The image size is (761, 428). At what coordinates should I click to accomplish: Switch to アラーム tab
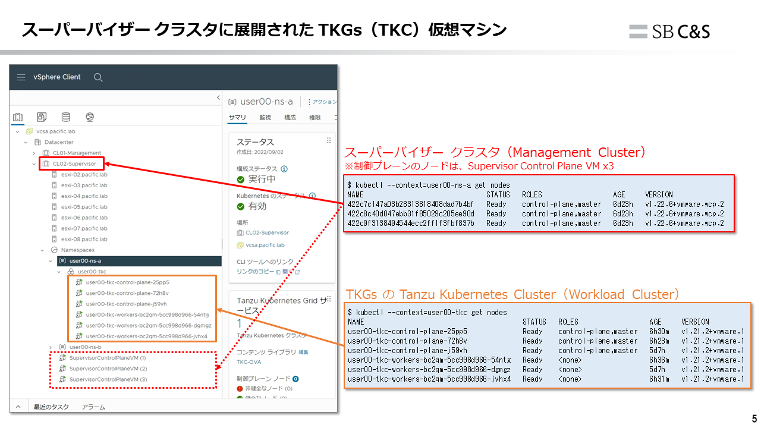pos(93,407)
